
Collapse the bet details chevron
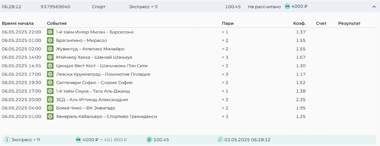tap(374, 7)
